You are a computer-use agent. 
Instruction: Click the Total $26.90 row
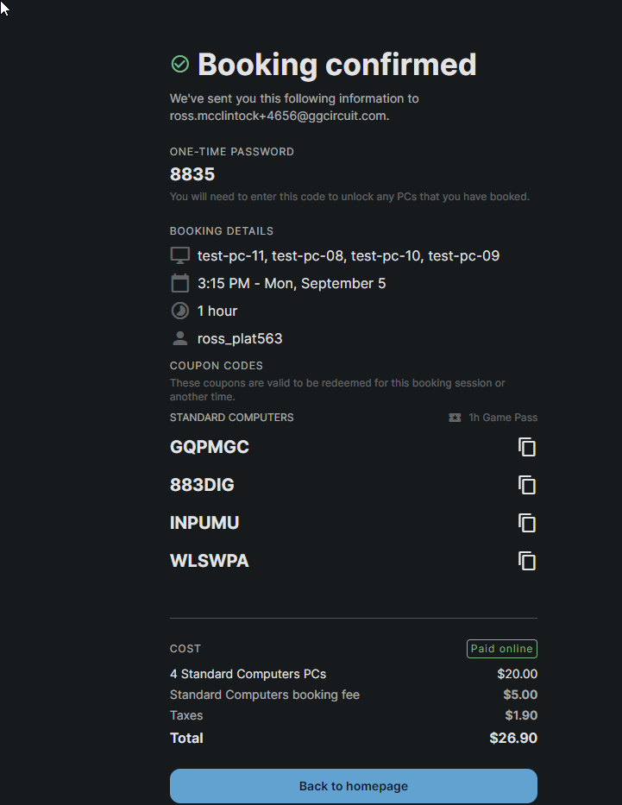[x=353, y=738]
